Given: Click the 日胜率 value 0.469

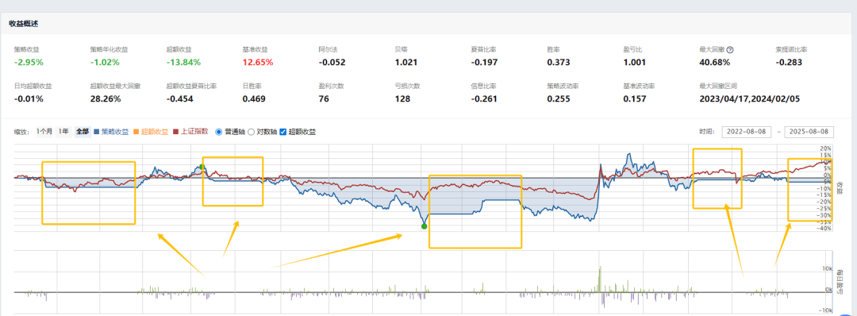Looking at the screenshot, I should click(254, 99).
